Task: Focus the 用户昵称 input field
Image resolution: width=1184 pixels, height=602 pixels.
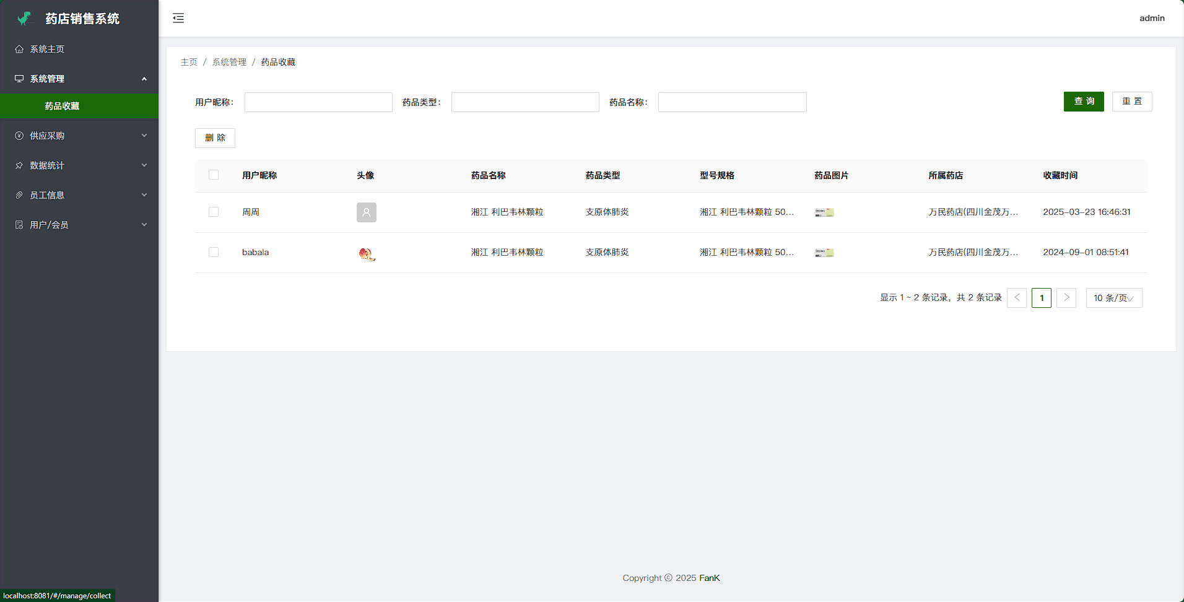Action: tap(318, 102)
